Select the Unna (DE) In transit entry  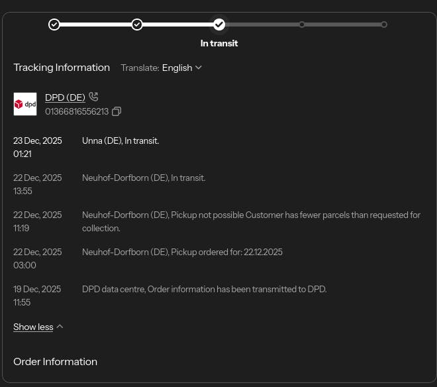[x=121, y=140]
